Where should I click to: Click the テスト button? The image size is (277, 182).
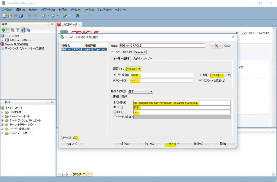(x=174, y=144)
